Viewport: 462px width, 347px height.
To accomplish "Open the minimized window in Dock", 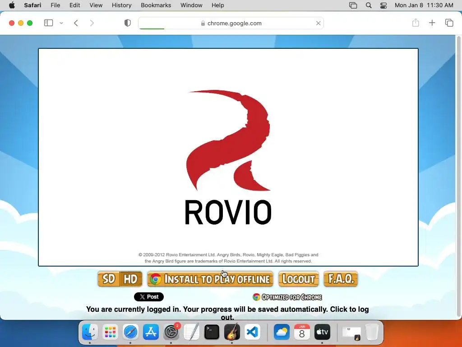I will [351, 333].
